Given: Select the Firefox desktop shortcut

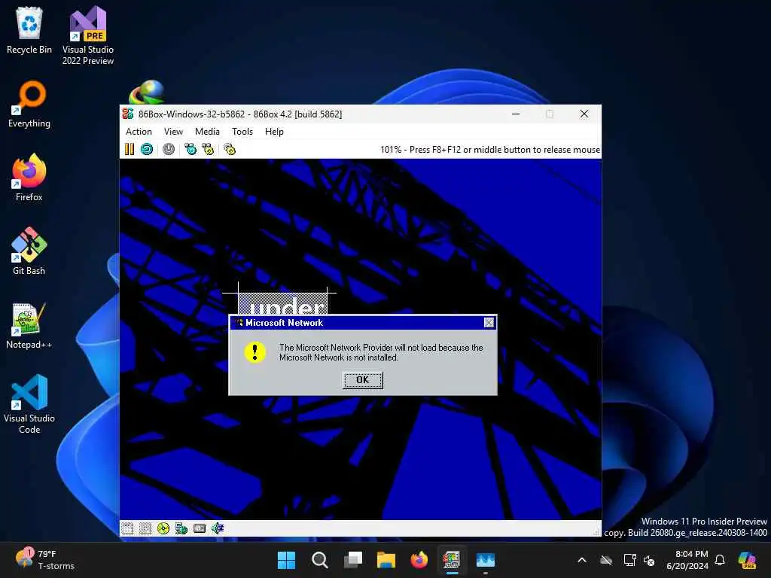Looking at the screenshot, I should click(29, 178).
